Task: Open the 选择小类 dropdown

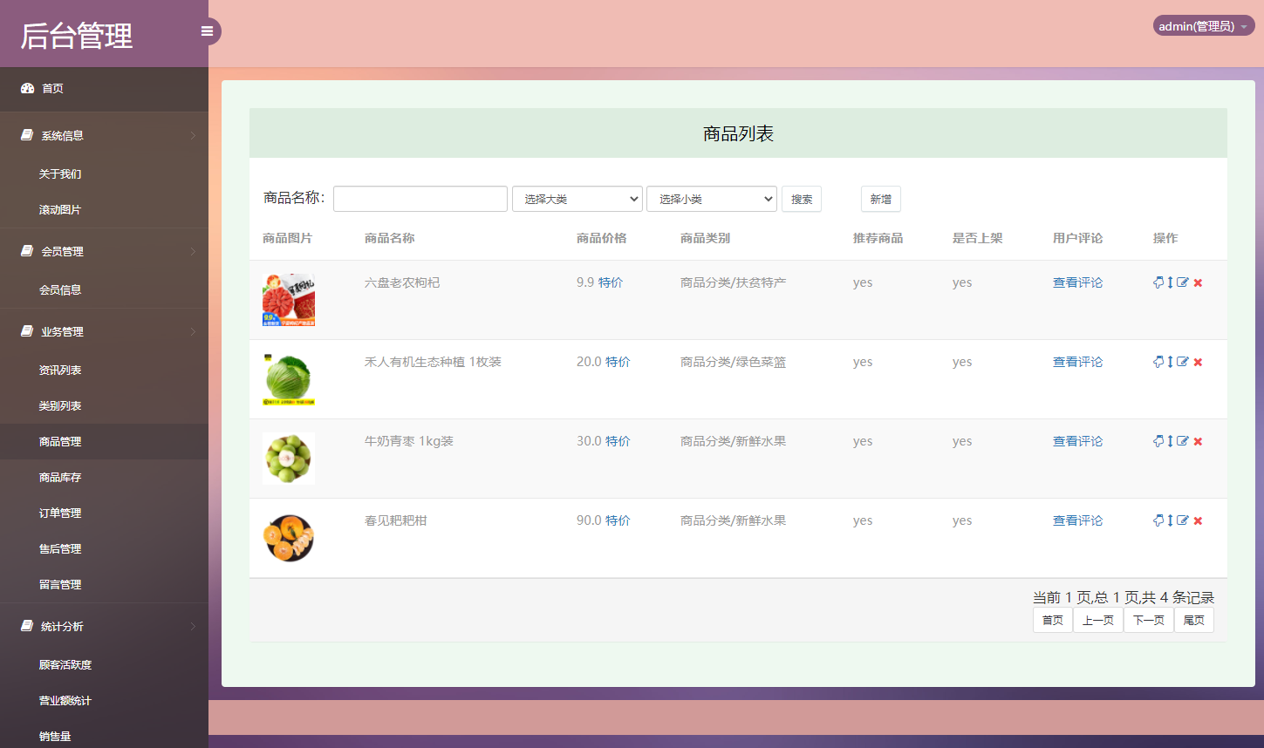Action: tap(711, 199)
